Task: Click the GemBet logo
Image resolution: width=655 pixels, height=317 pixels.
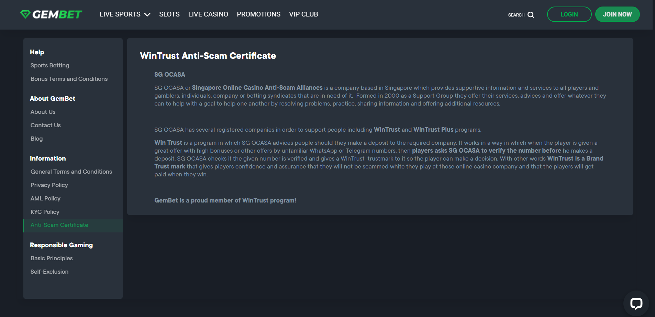Action: click(51, 14)
